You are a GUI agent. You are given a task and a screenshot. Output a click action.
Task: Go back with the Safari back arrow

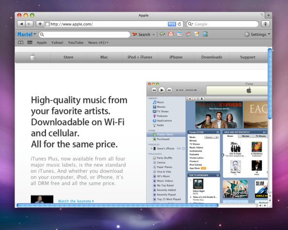(x=21, y=24)
